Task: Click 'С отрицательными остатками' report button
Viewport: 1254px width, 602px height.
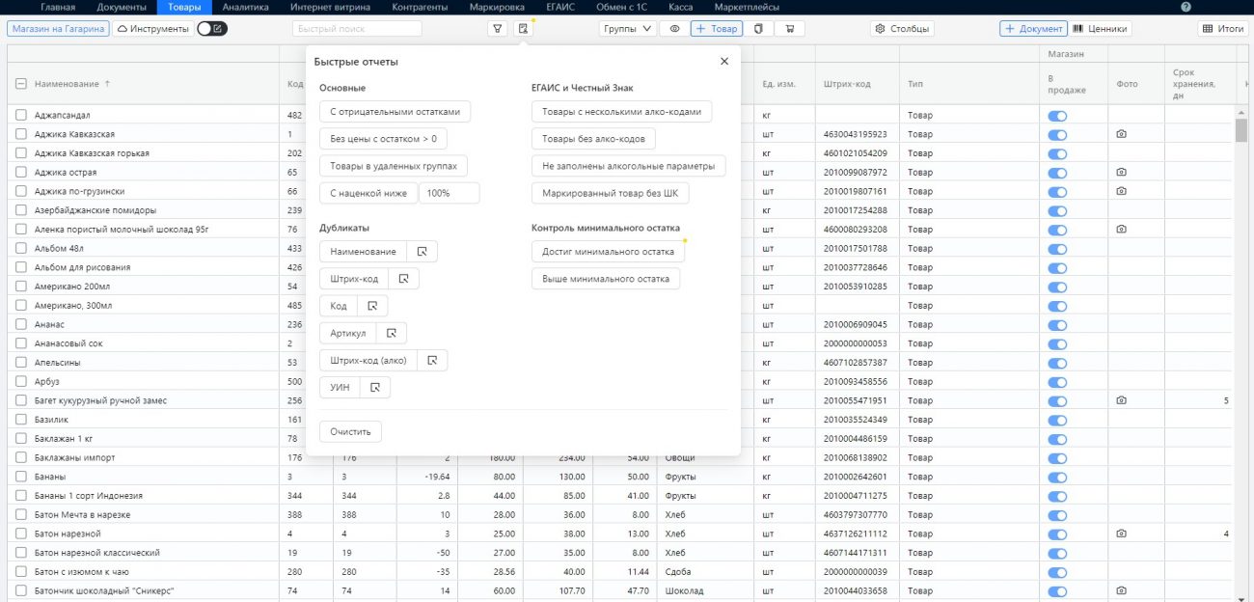Action: (395, 112)
